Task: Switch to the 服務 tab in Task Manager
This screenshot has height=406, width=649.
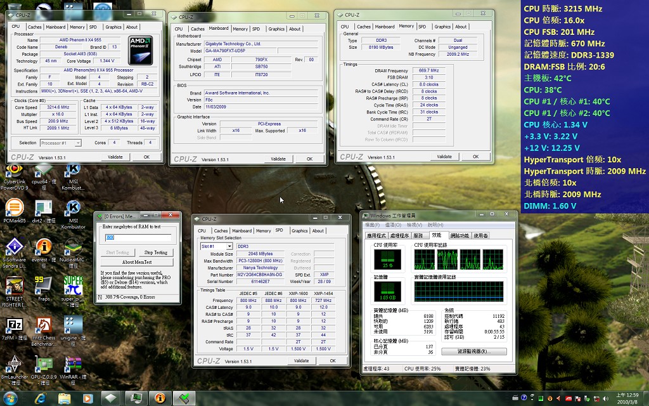Action: pos(418,235)
